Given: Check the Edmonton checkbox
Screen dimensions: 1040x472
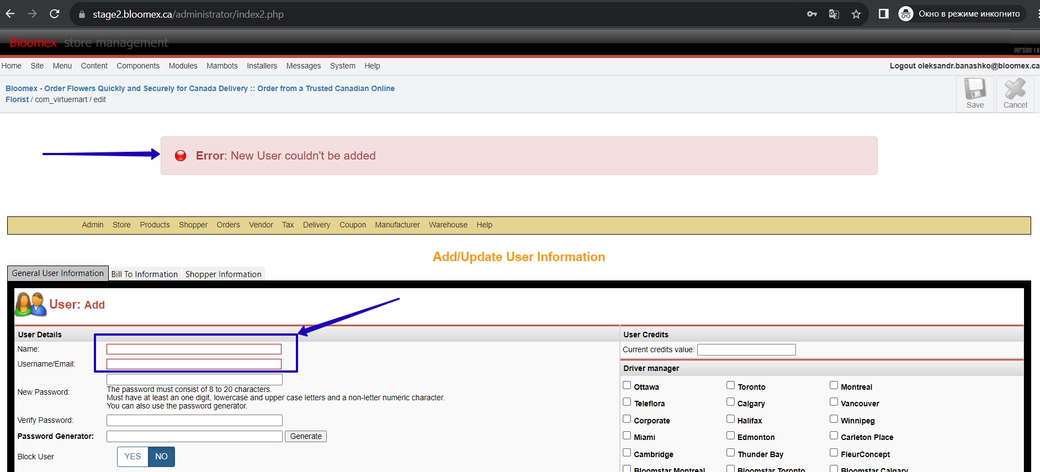Looking at the screenshot, I should click(730, 436).
